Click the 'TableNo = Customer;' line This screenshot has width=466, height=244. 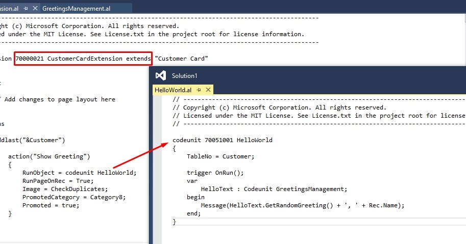[220, 156]
